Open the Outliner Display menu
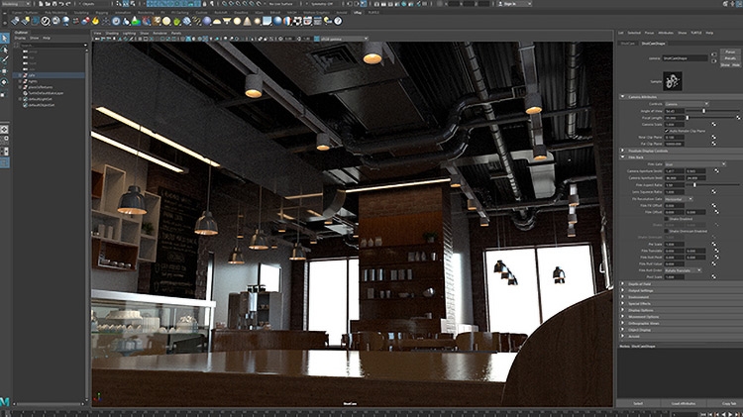This screenshot has height=417, width=743. [x=20, y=38]
